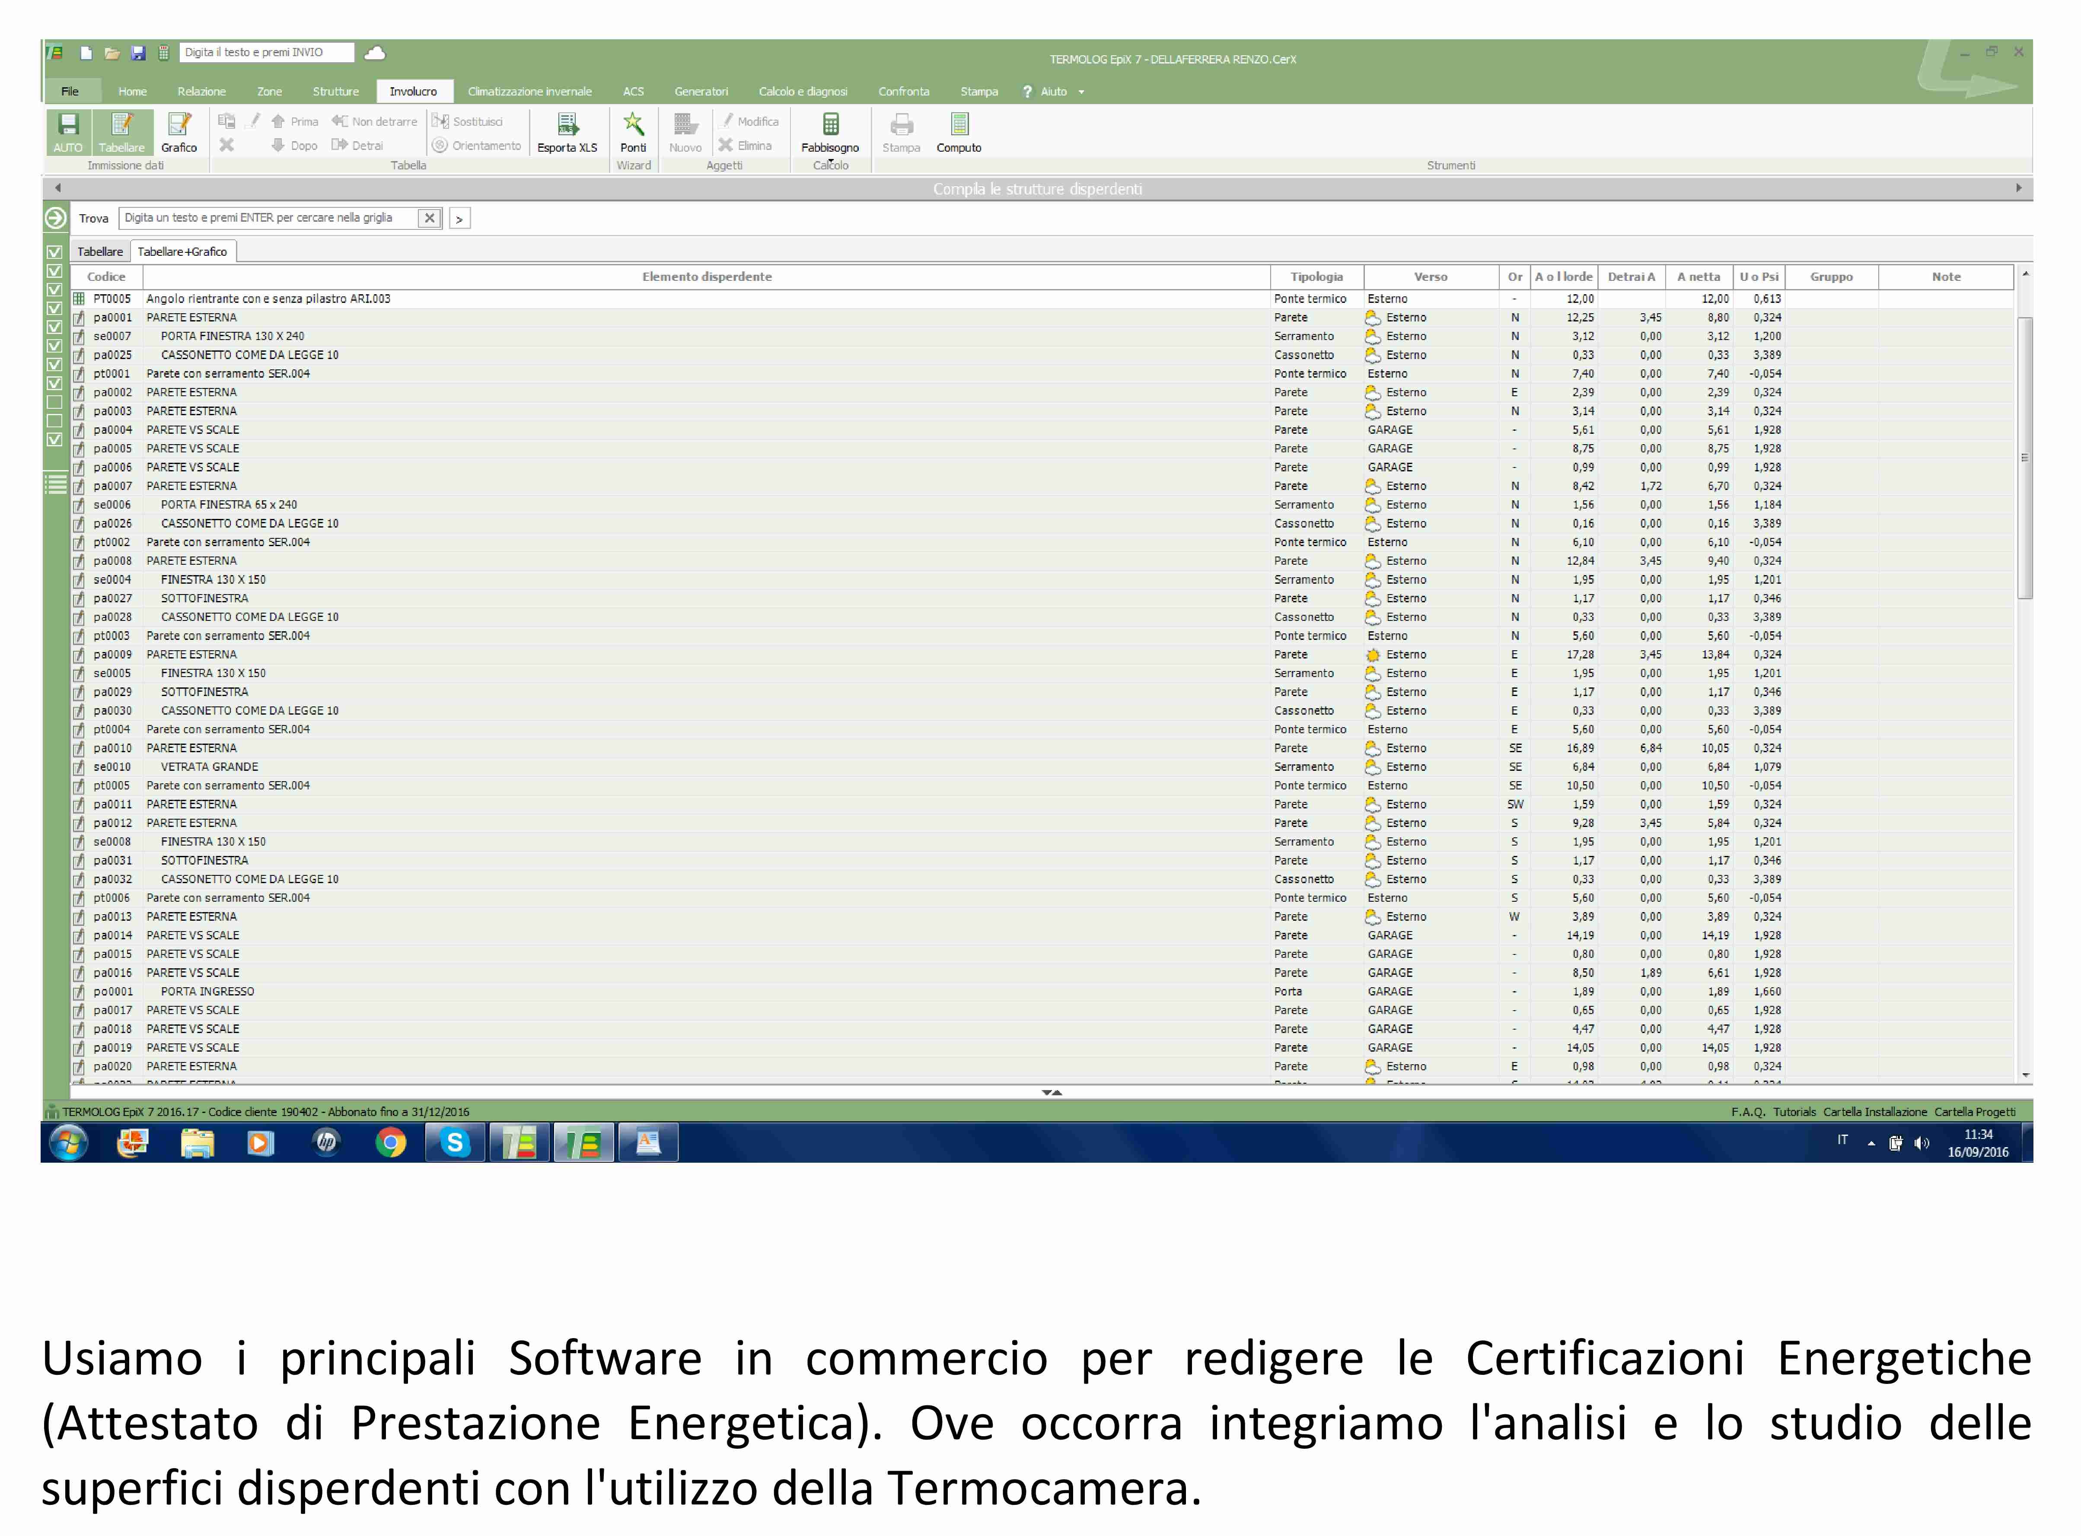Click the new document icon in title bar
The height and width of the screenshot is (1536, 2081).
tap(86, 53)
